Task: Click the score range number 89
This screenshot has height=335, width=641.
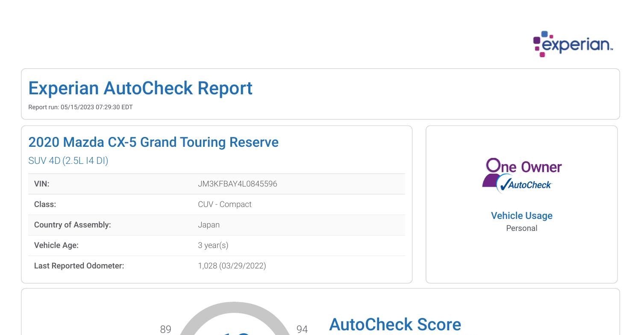Action: (166, 329)
